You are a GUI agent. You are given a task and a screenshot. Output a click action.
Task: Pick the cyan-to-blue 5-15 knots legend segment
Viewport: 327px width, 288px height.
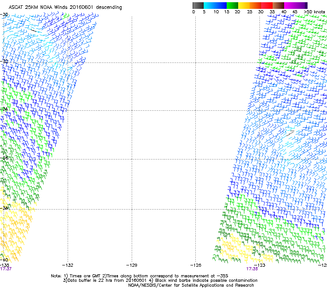pos(215,5)
